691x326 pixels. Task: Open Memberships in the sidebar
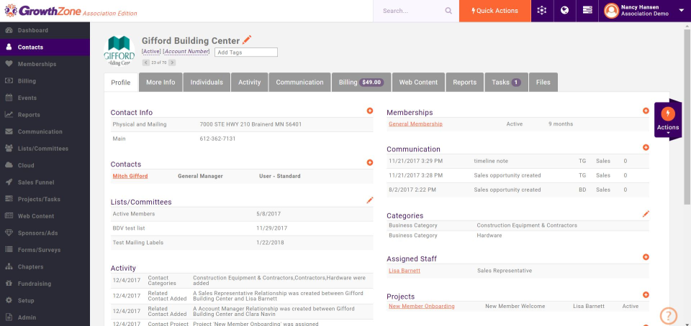coord(45,64)
